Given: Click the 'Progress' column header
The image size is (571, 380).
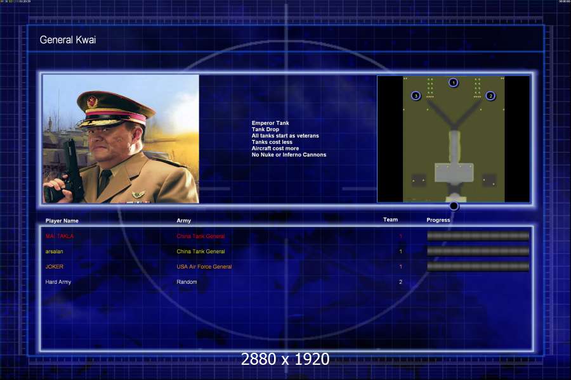Looking at the screenshot, I should click(438, 220).
